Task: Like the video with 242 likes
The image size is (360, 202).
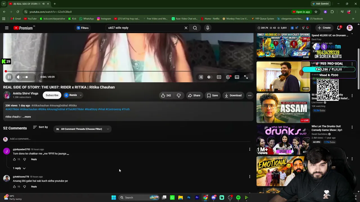Action: [166, 95]
